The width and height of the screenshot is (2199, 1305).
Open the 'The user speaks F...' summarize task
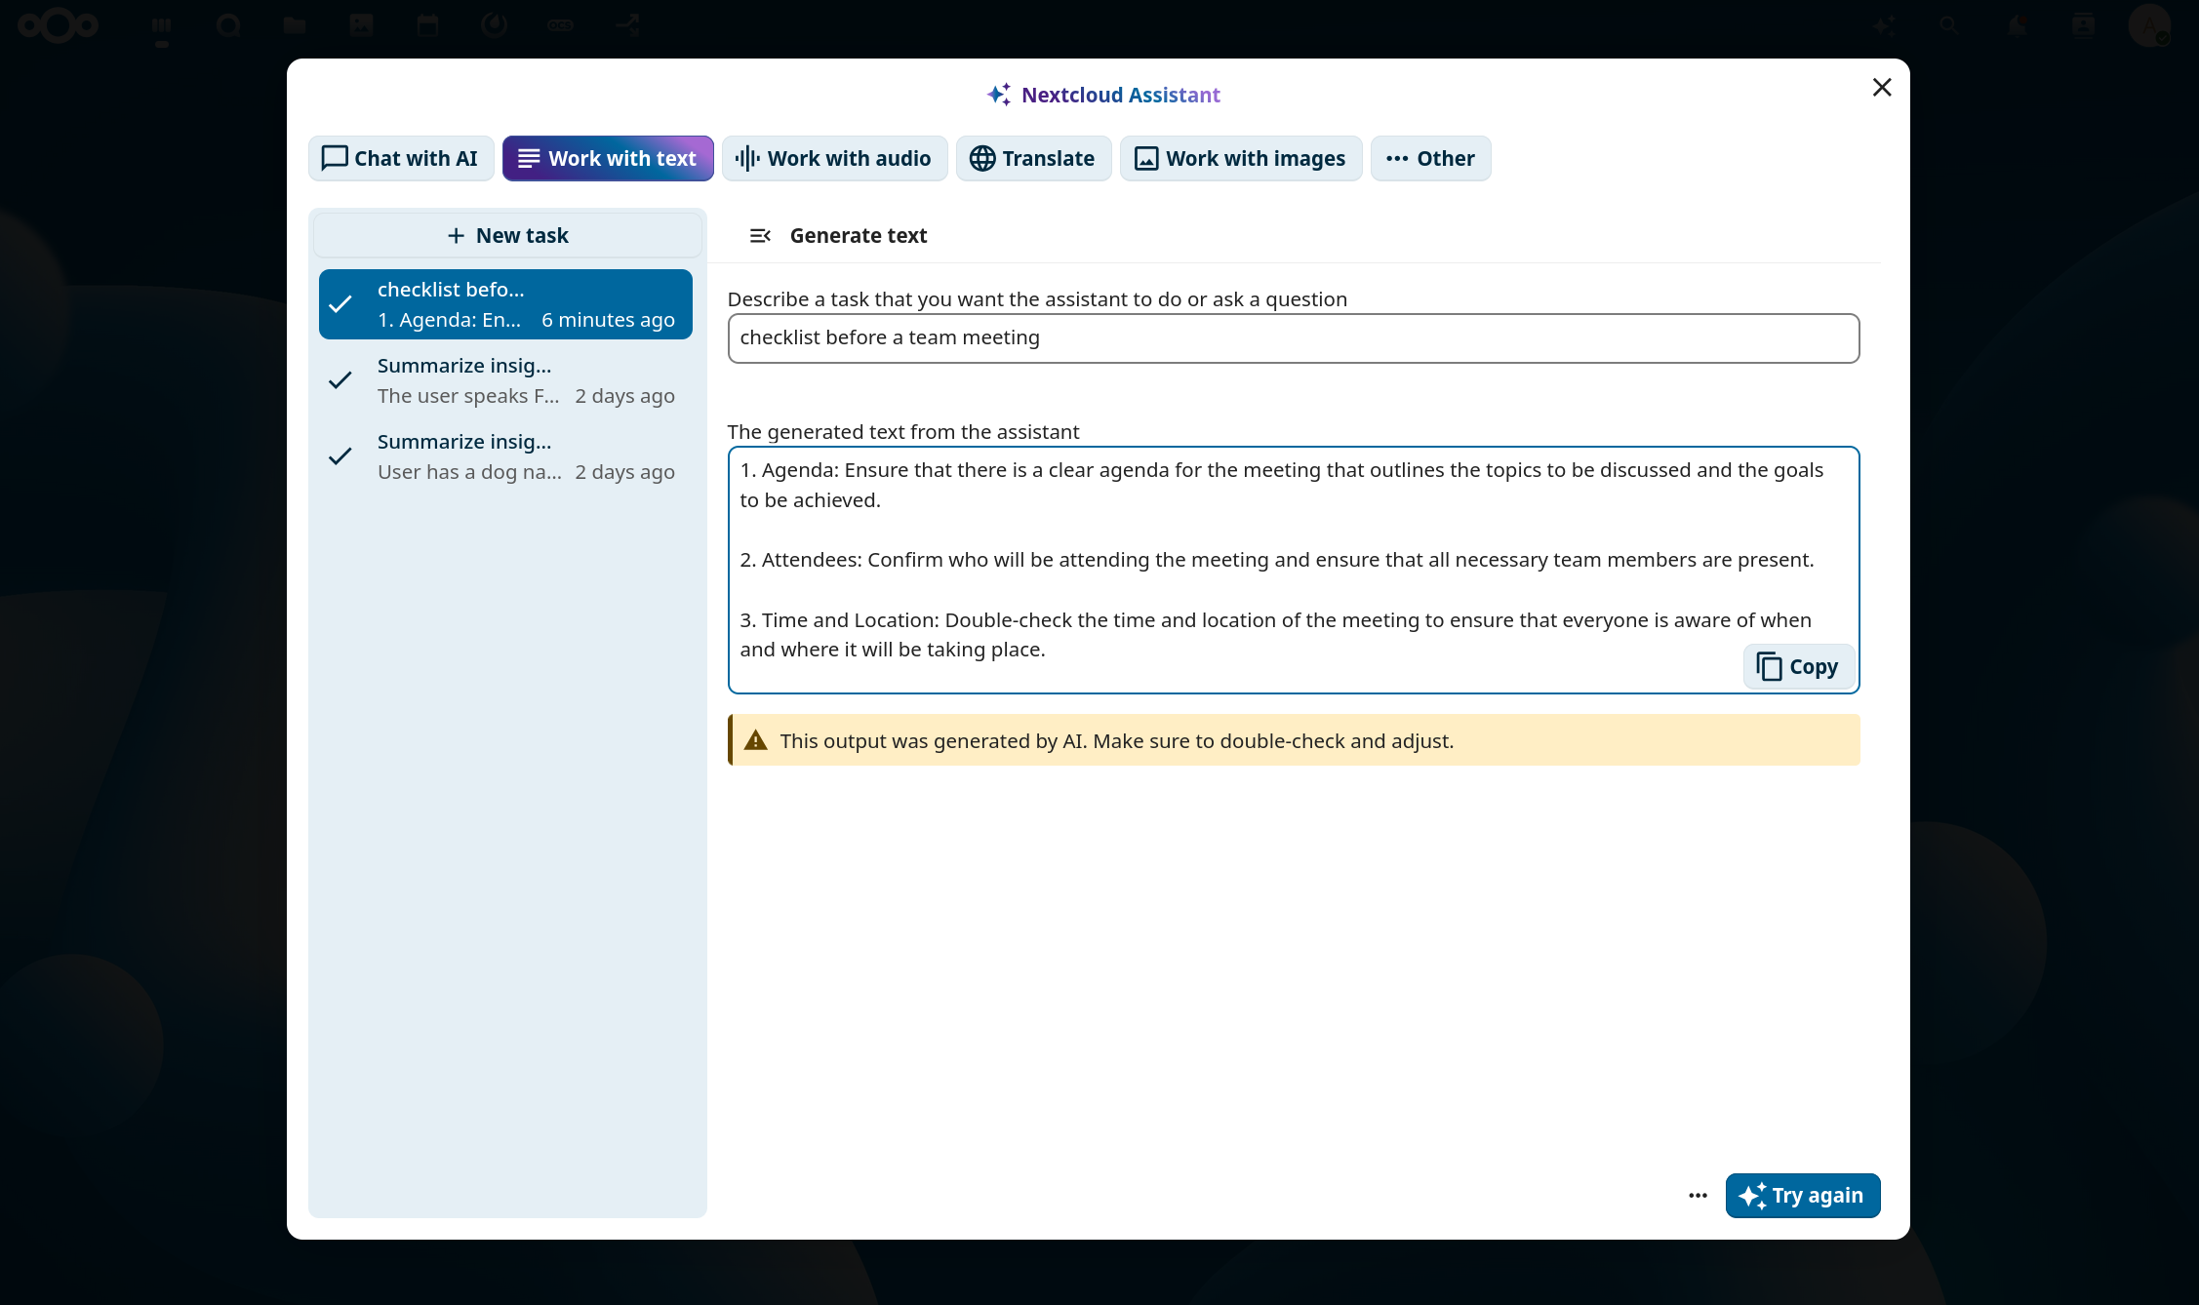(x=505, y=380)
